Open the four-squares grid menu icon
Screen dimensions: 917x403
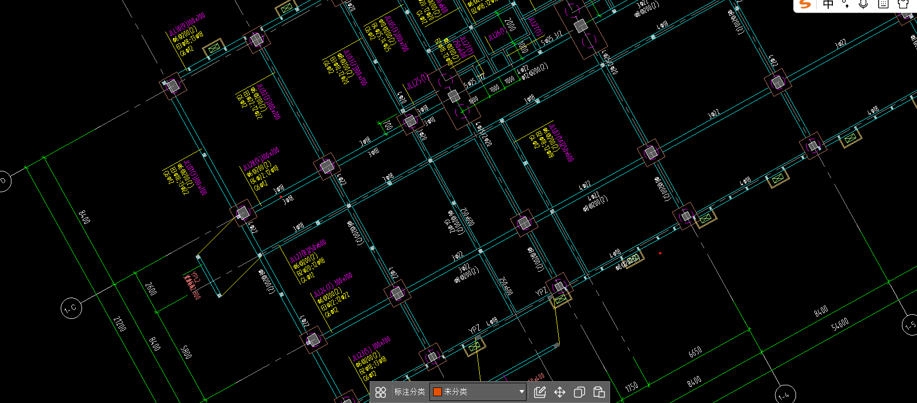click(x=381, y=392)
